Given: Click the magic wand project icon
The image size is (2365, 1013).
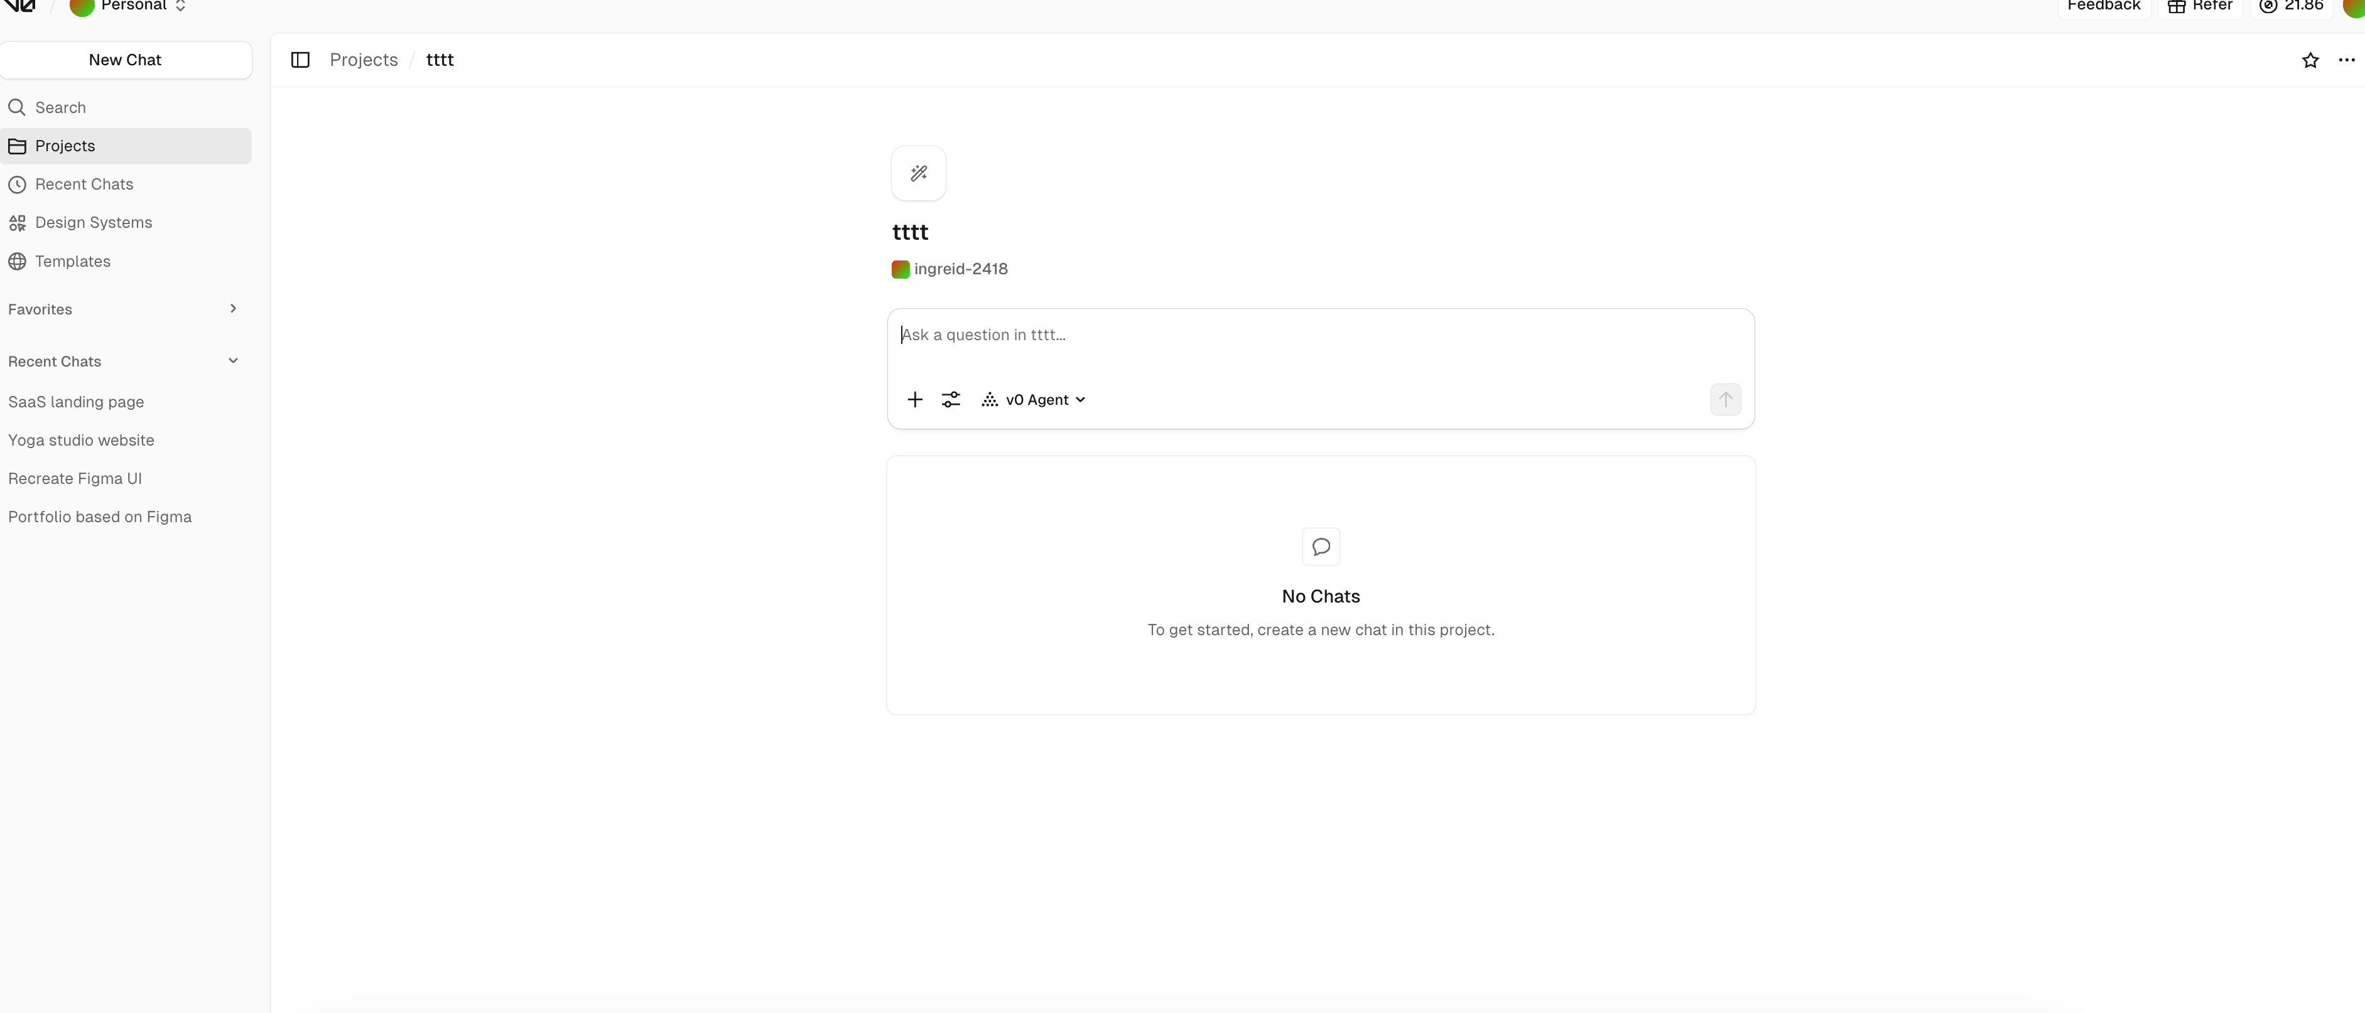Looking at the screenshot, I should pyautogui.click(x=918, y=173).
